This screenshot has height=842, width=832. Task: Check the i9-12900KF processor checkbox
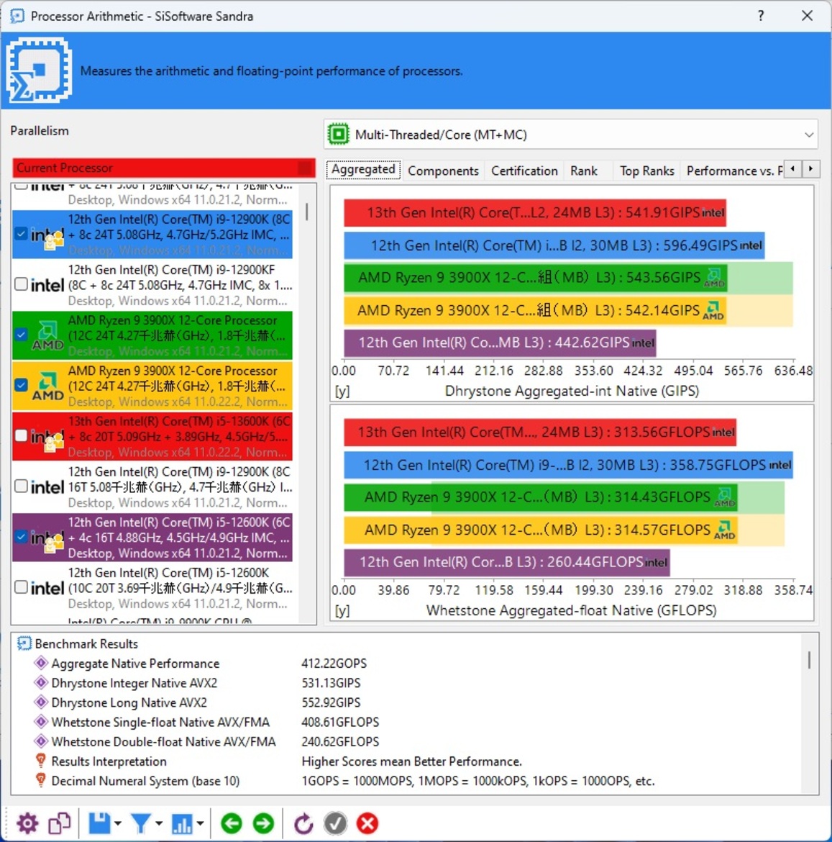pos(21,284)
